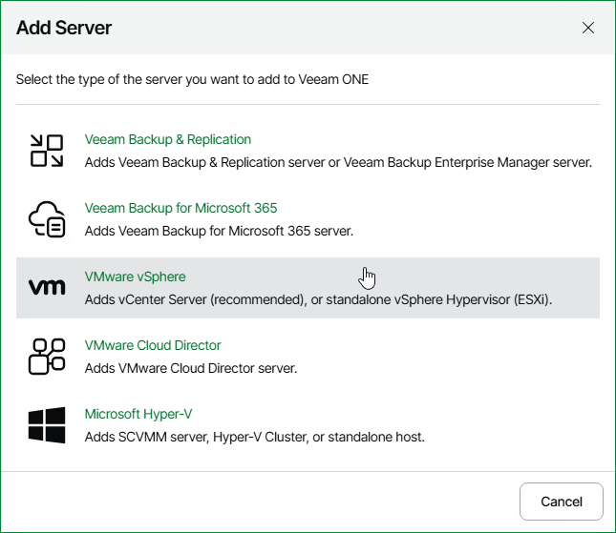The width and height of the screenshot is (616, 533).
Task: Click the Veeam Backup & Replication icon
Action: click(x=47, y=151)
